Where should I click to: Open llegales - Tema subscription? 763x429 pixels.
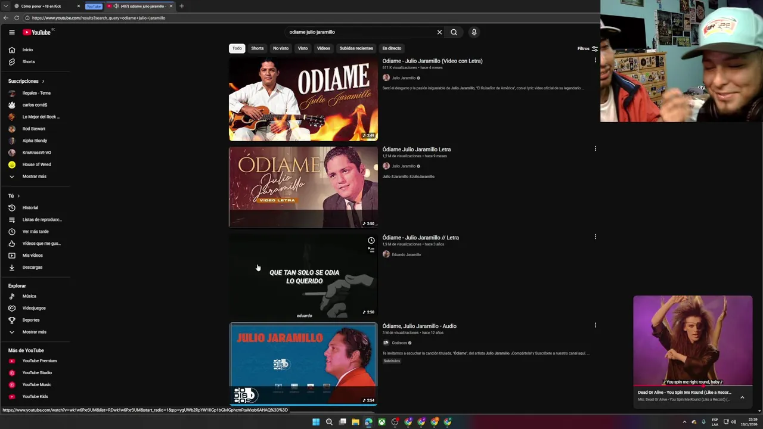(35, 93)
